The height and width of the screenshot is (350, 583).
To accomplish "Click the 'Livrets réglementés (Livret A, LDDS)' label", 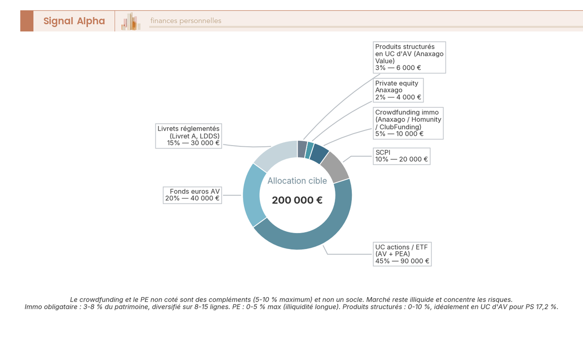I will [x=189, y=136].
